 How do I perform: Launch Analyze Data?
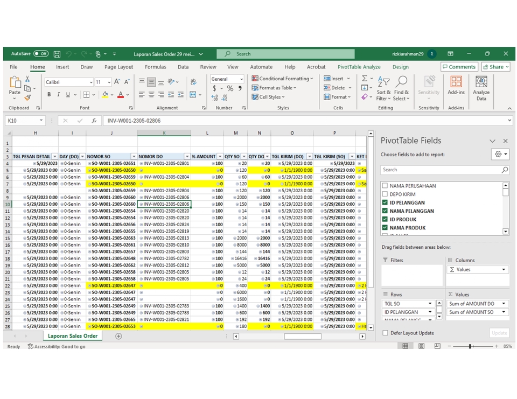click(481, 88)
